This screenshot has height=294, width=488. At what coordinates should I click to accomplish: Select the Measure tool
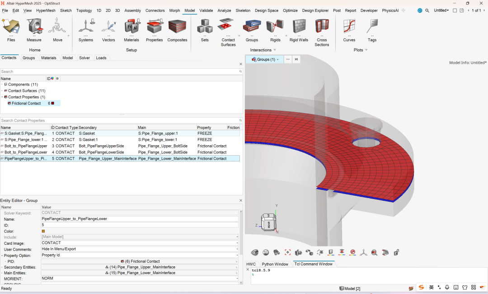click(34, 29)
